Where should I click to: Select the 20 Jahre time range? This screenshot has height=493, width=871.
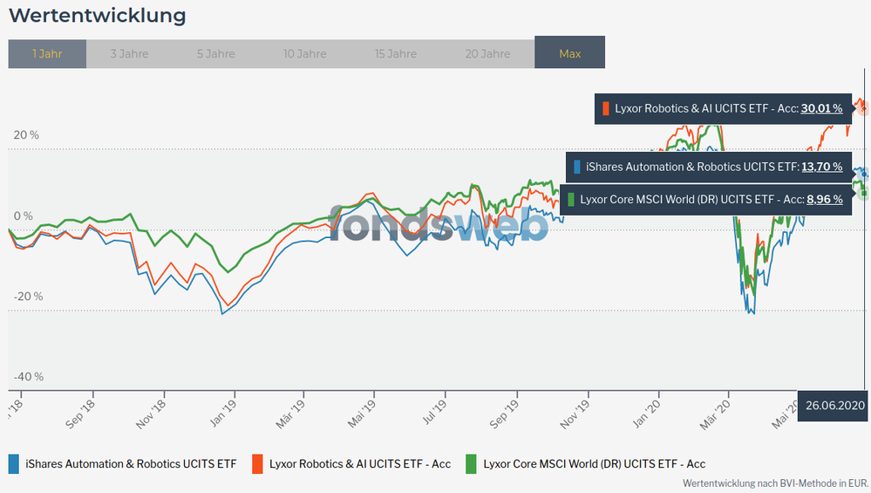[x=488, y=53]
